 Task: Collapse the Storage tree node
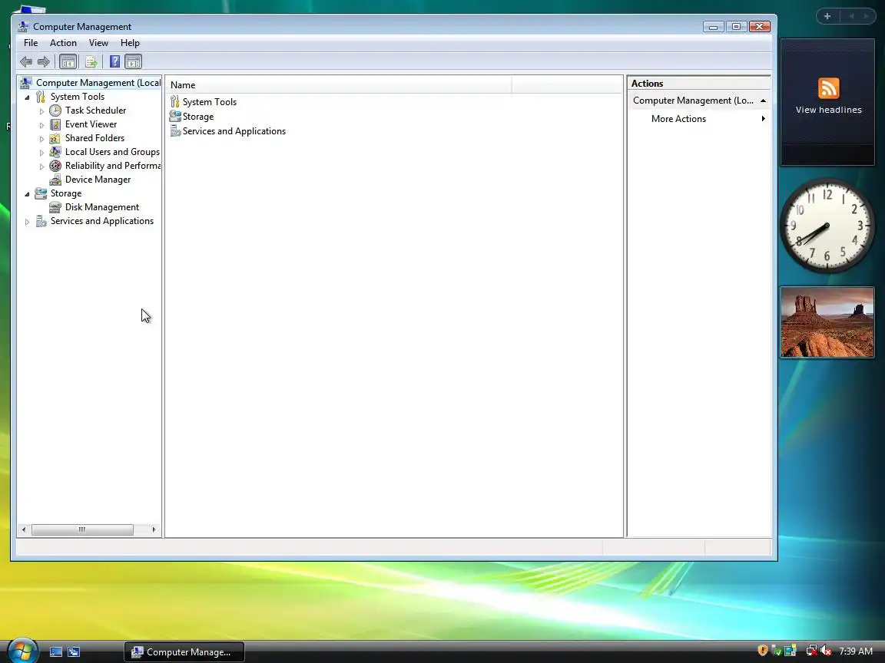coord(27,194)
